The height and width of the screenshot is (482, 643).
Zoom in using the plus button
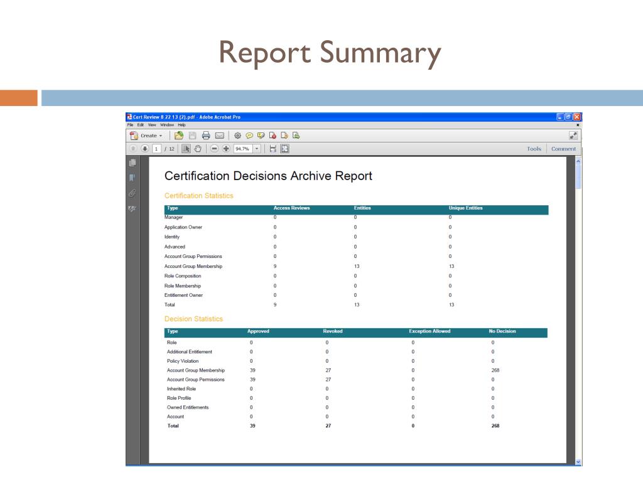click(x=226, y=149)
